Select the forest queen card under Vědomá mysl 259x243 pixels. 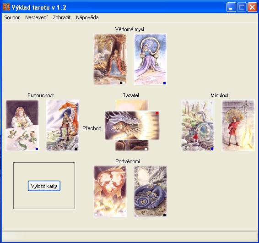click(x=110, y=59)
